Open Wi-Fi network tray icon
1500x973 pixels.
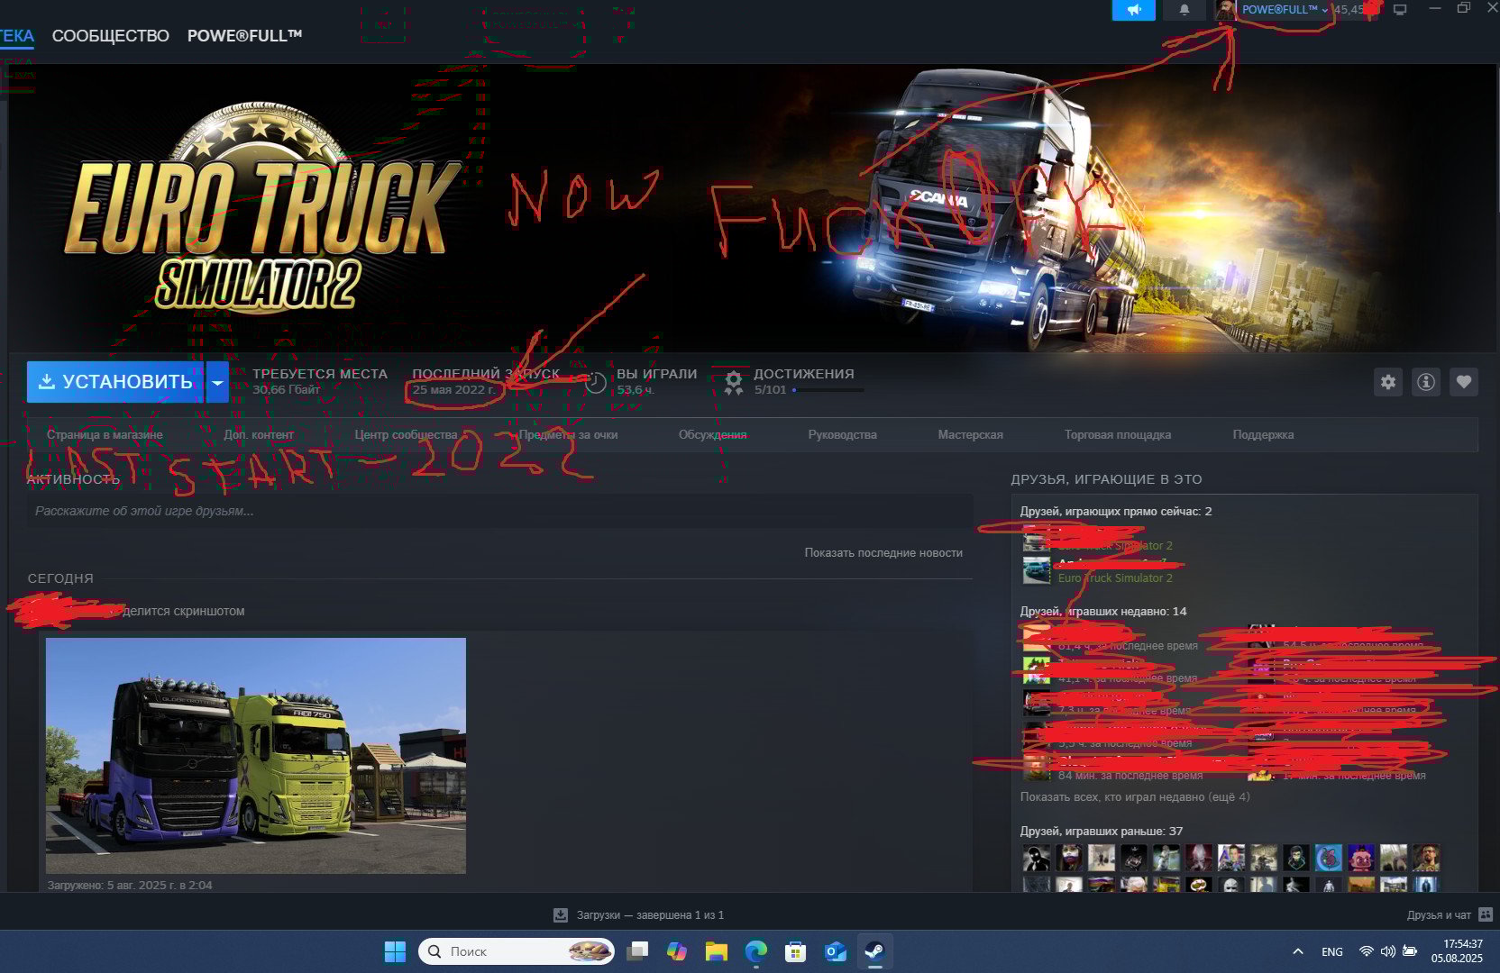click(x=1367, y=951)
